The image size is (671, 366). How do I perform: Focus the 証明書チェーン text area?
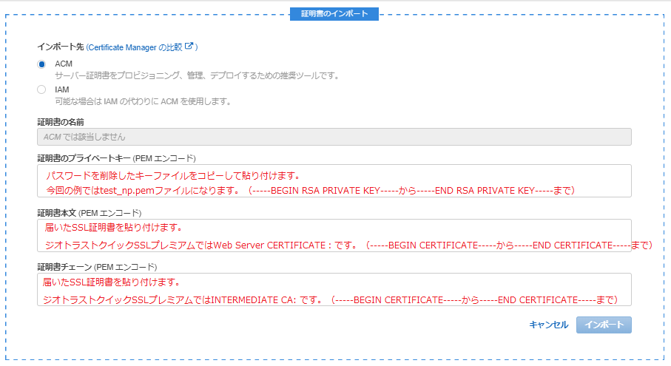click(x=334, y=289)
